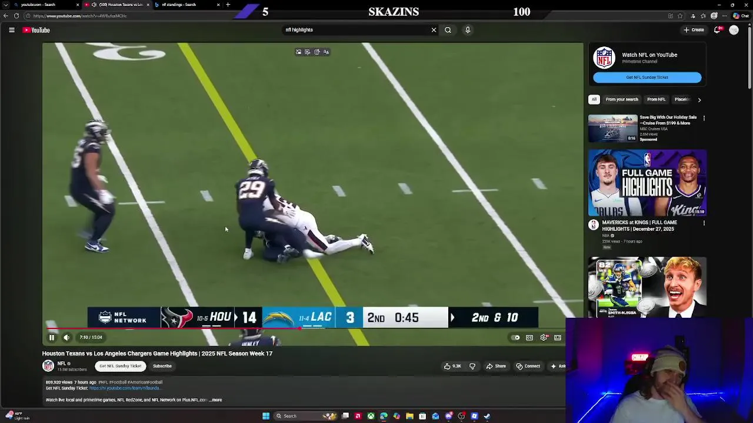Open the player settings gear
The height and width of the screenshot is (423, 753).
pos(544,337)
